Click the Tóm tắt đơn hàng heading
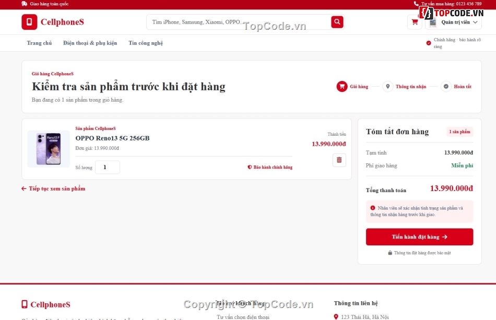 pyautogui.click(x=397, y=132)
